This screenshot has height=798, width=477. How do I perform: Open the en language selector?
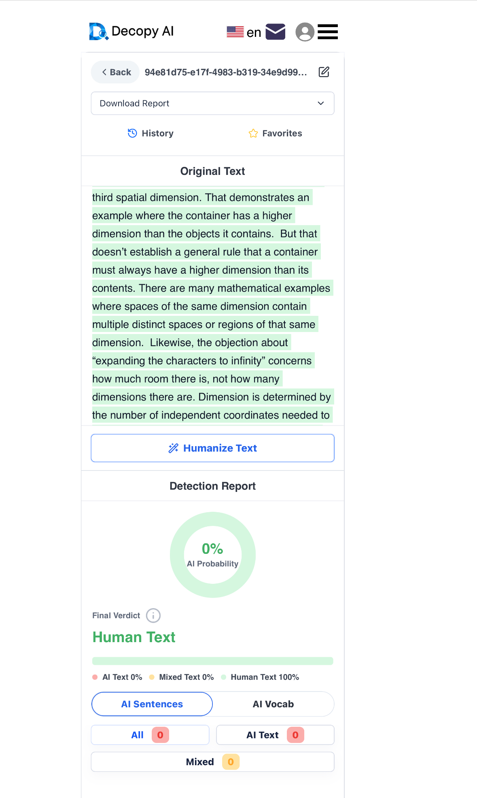[244, 32]
